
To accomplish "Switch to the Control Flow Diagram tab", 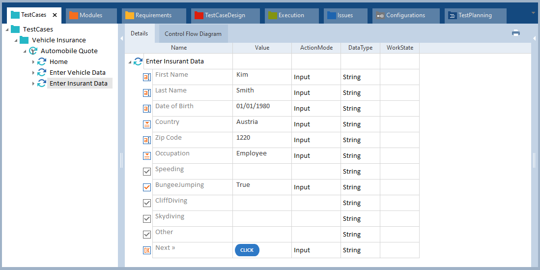I will (x=193, y=34).
